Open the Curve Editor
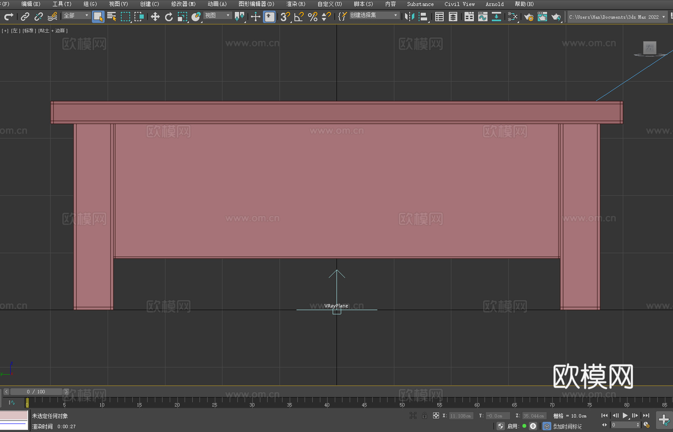Viewport: 673px width, 432px height. tap(483, 17)
